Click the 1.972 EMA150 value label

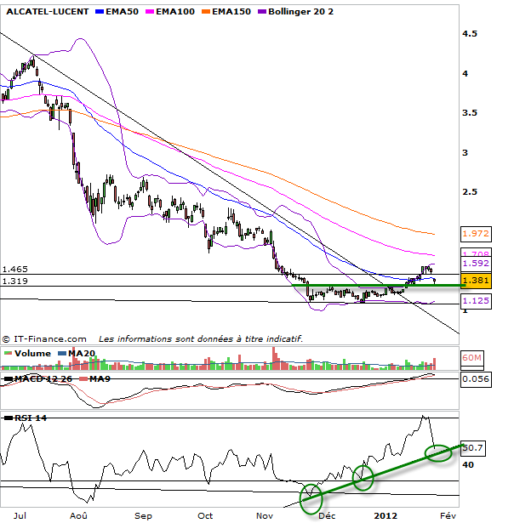[x=473, y=232]
